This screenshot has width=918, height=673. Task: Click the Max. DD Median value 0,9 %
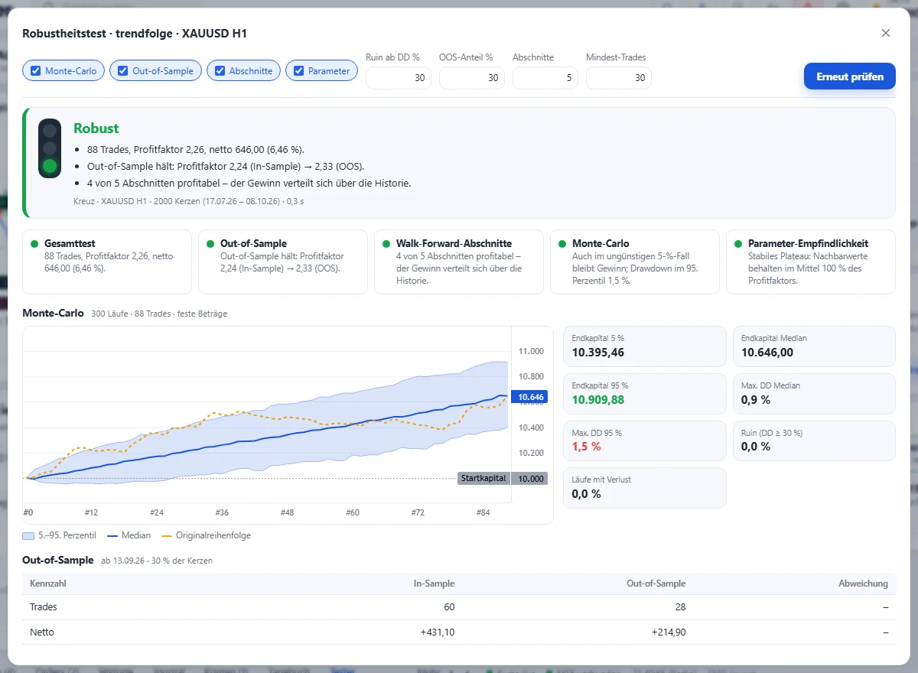[756, 400]
